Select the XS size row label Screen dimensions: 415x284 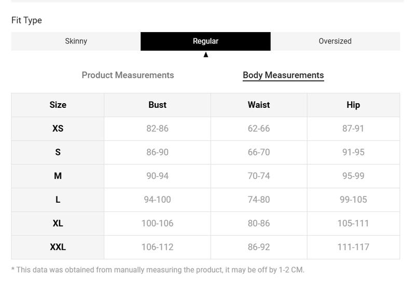click(58, 129)
